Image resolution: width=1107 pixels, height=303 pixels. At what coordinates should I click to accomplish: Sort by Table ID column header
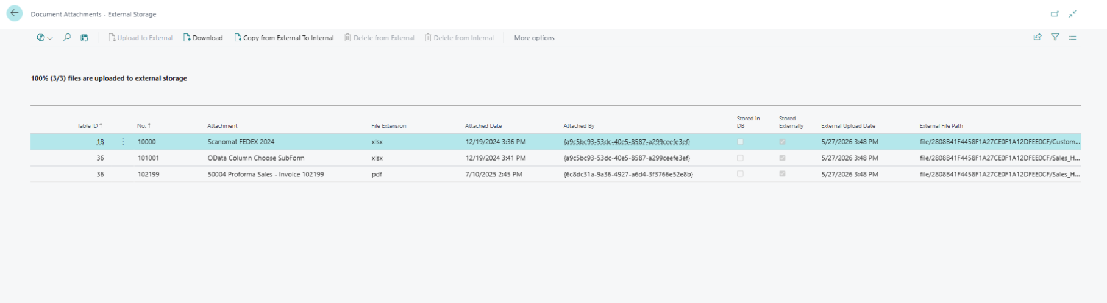point(89,126)
